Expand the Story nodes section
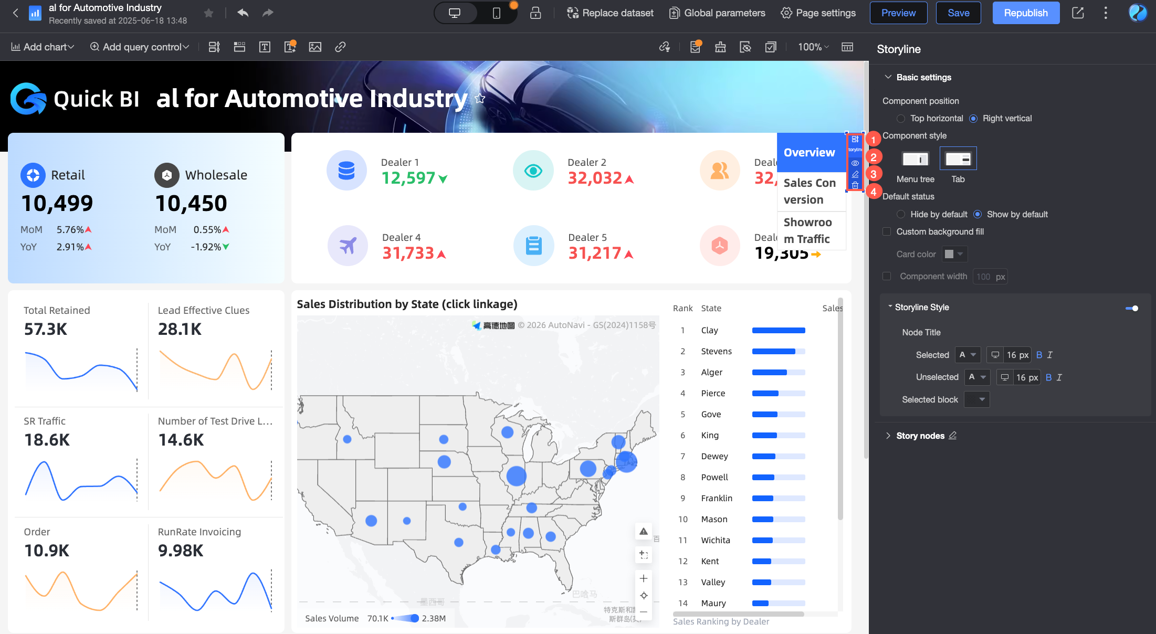This screenshot has width=1156, height=634. (888, 436)
